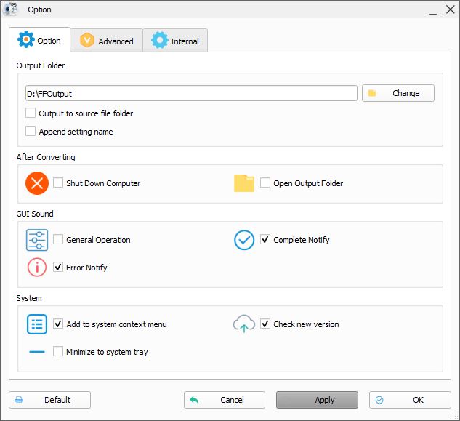This screenshot has height=421, width=460.
Task: Click the General Operation sliders icon
Action: tap(37, 240)
